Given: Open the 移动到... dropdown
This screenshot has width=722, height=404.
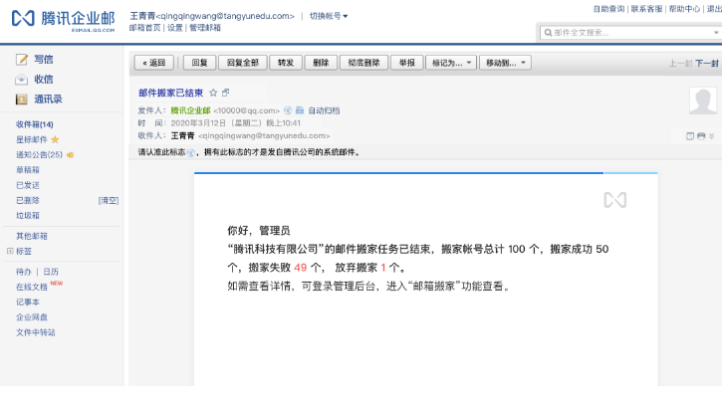Looking at the screenshot, I should pos(505,63).
